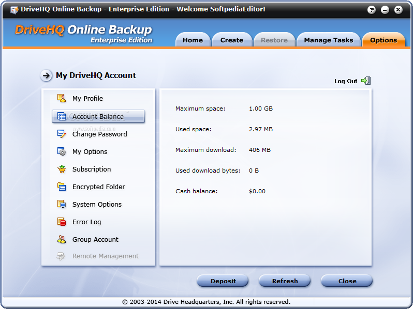
Task: Click the Cash balance label
Action: (197, 191)
